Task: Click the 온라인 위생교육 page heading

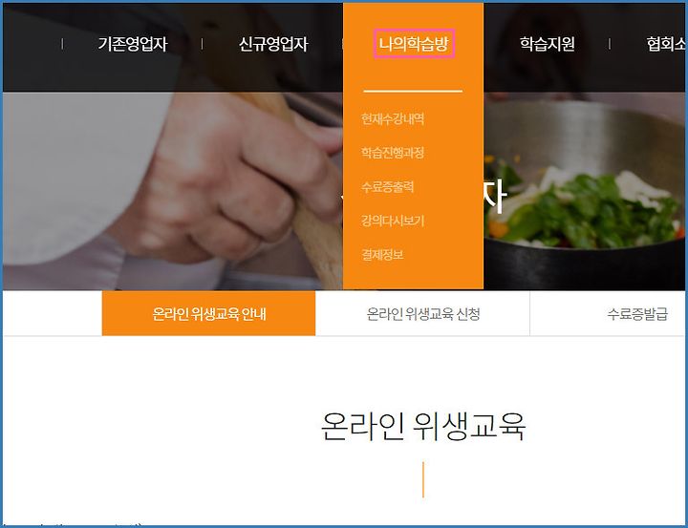Action: coord(423,426)
